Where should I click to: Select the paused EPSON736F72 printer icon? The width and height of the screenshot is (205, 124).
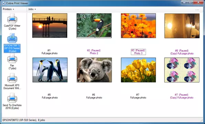point(12,38)
